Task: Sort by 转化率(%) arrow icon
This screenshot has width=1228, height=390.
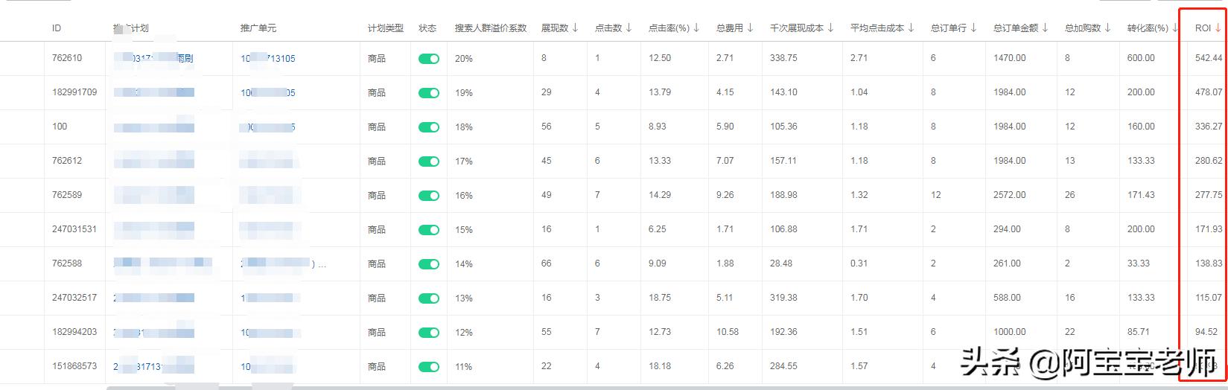Action: 1175,28
